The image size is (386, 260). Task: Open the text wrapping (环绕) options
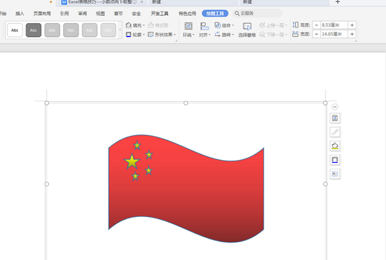click(188, 30)
